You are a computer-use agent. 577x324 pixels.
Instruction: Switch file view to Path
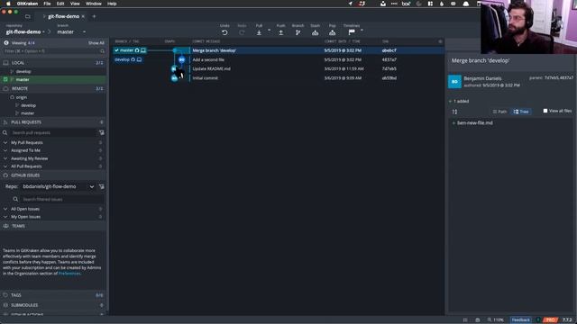click(x=499, y=112)
